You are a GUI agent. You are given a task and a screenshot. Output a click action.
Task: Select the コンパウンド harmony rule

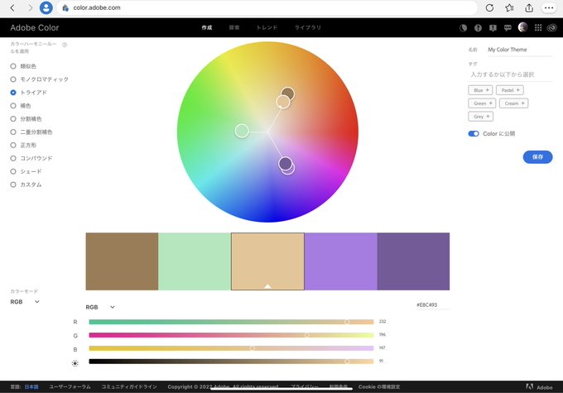point(31,158)
